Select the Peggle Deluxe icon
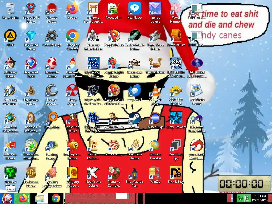This screenshot has width=272, height=204. pos(114,38)
